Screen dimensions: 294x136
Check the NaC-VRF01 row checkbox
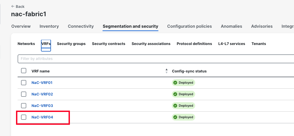(x=24, y=83)
